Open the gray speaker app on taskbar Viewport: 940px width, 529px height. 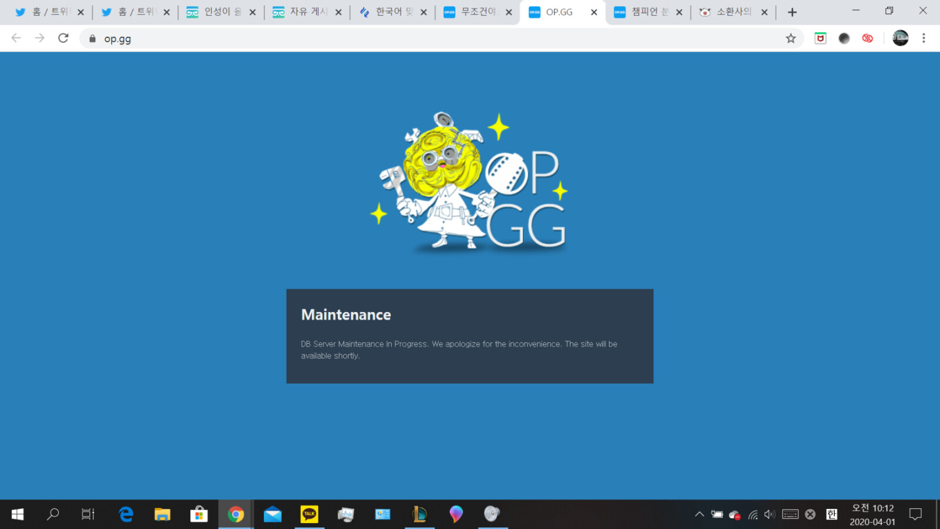(492, 514)
